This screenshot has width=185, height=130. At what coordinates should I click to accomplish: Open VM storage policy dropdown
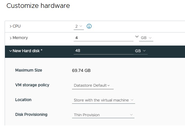(x=93, y=85)
